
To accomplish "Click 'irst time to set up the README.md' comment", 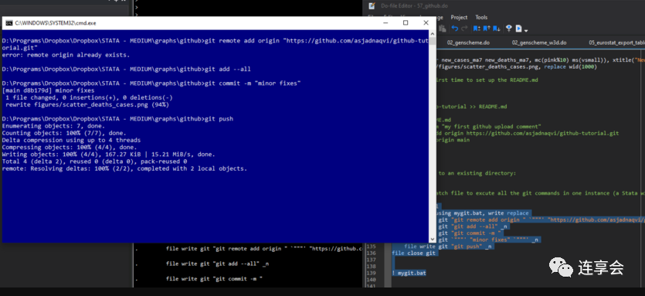I will click(488, 80).
